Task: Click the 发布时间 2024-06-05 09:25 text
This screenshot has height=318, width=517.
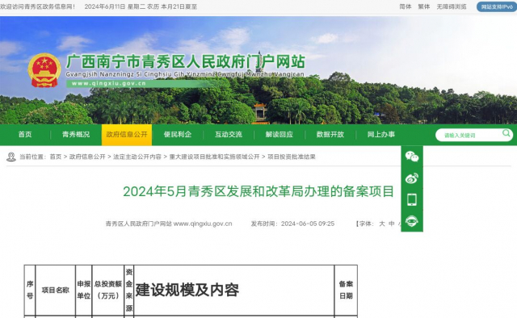Action: [x=292, y=224]
